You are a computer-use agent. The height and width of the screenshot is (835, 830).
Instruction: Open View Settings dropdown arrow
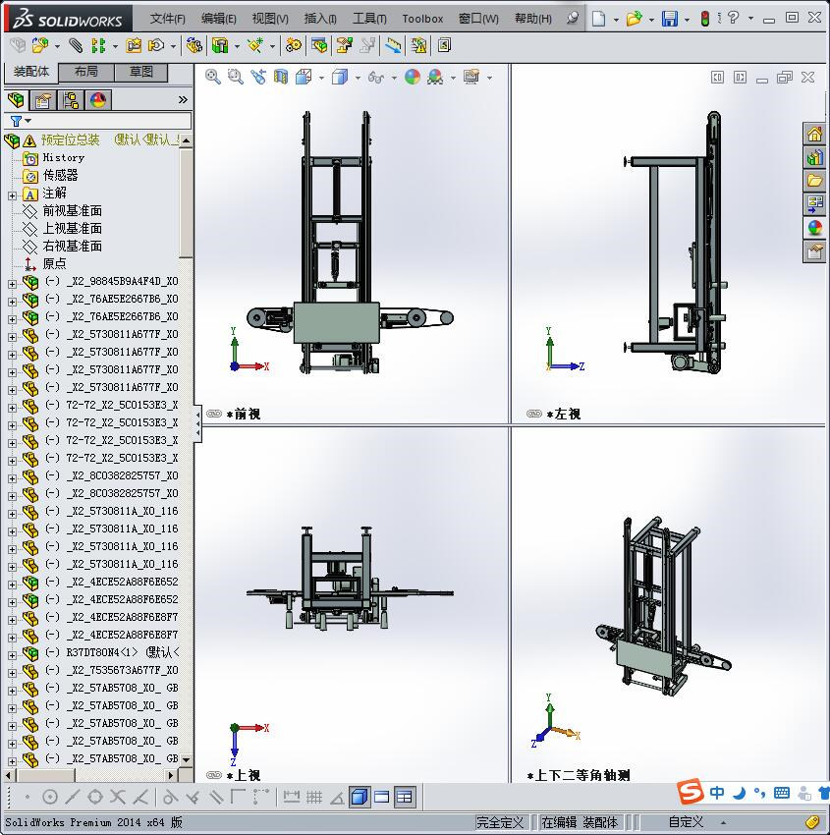point(489,78)
